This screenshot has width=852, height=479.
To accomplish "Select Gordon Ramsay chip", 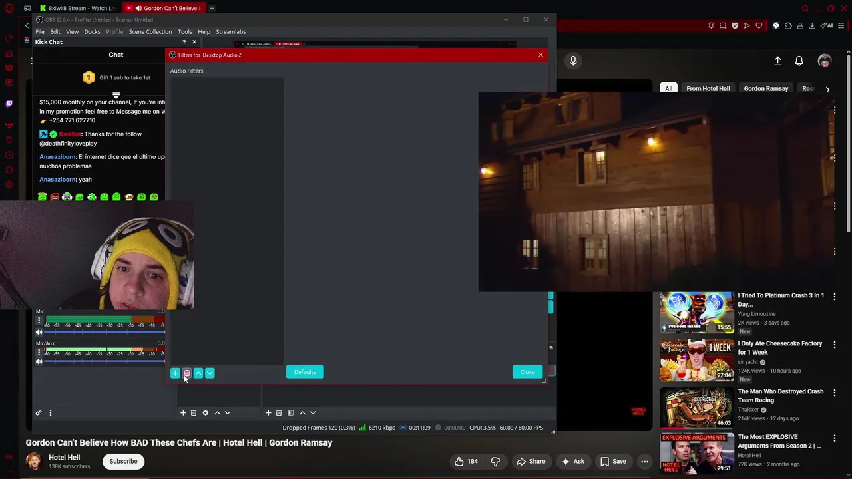I will pyautogui.click(x=766, y=88).
